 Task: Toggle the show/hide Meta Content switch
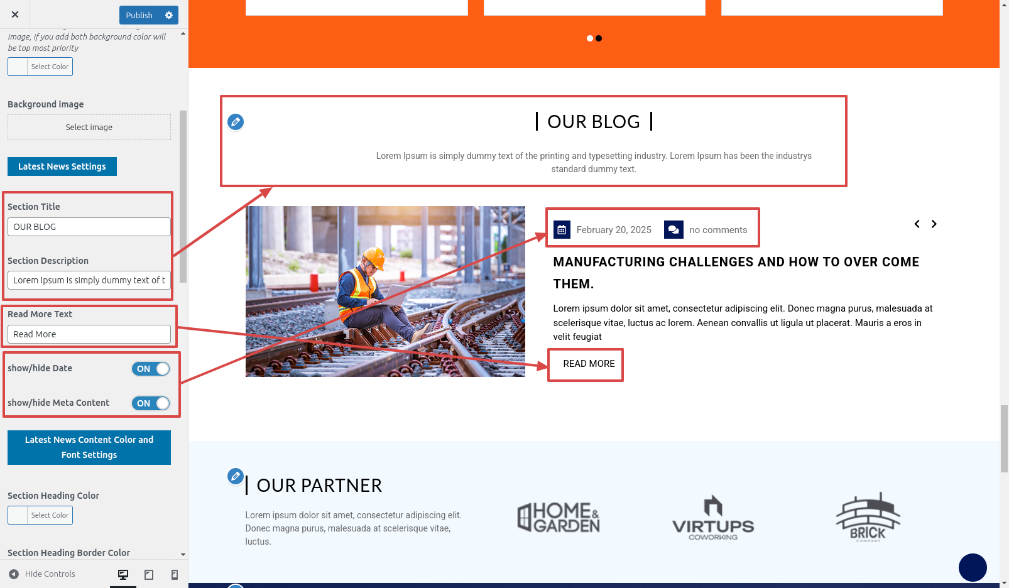pyautogui.click(x=151, y=403)
